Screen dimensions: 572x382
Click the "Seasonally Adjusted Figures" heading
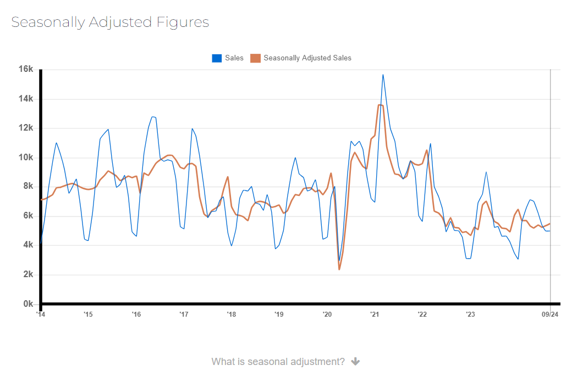pyautogui.click(x=110, y=22)
